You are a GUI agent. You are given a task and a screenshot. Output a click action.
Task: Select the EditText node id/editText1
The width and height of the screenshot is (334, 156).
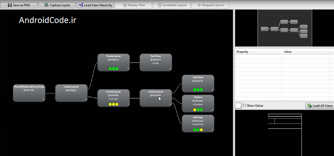(x=198, y=124)
